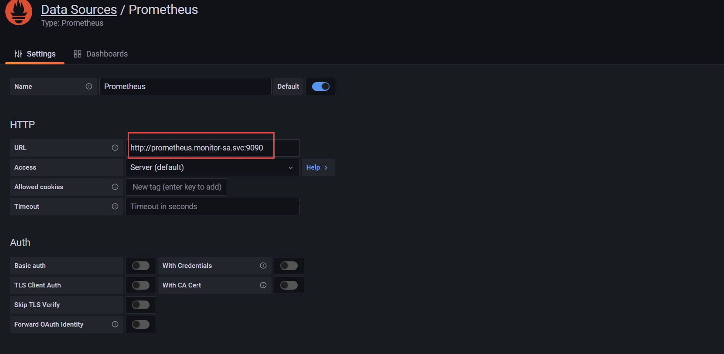Expand the Help section for Access

[x=317, y=167]
